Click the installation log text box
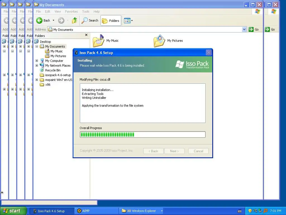The image size is (286, 215). pyautogui.click(x=143, y=103)
